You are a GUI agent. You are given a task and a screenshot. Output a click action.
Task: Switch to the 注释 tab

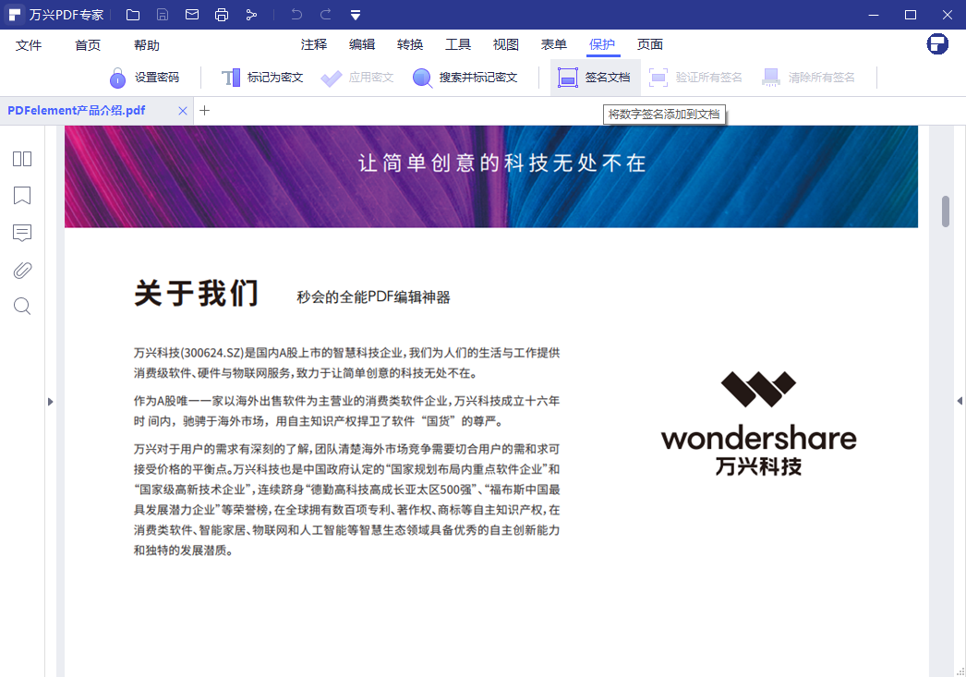pos(314,44)
